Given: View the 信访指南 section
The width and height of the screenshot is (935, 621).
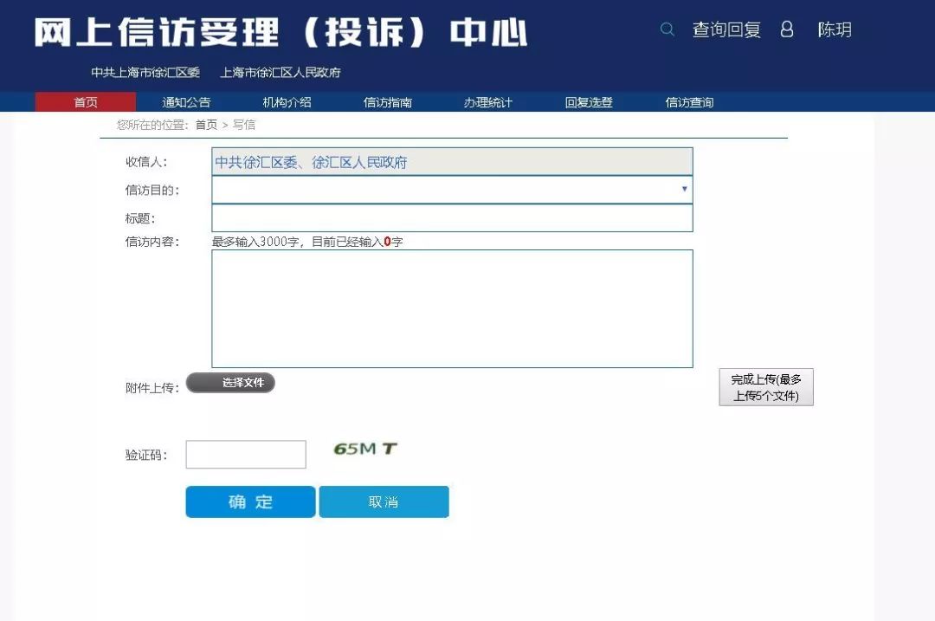Looking at the screenshot, I should click(386, 101).
